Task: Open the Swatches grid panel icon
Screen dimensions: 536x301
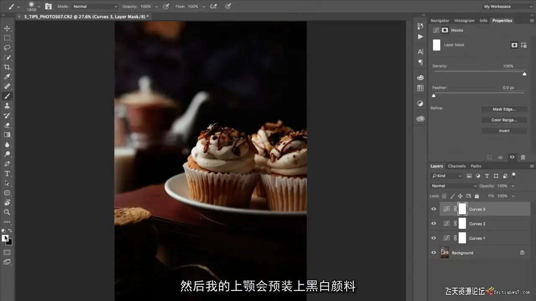Action: coord(420,88)
